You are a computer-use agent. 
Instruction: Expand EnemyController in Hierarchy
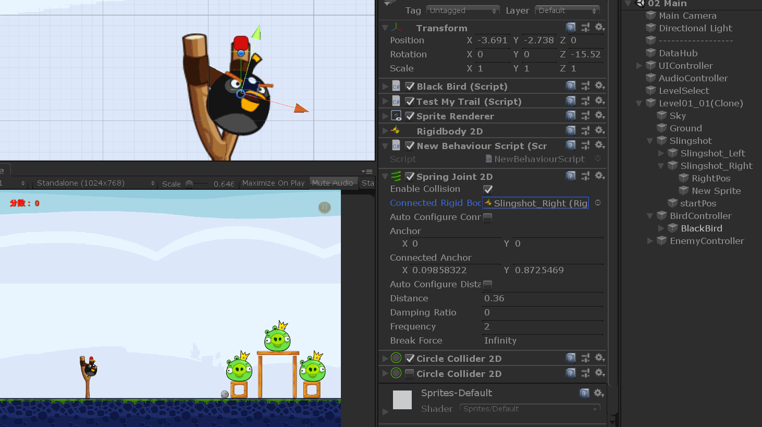(x=650, y=241)
